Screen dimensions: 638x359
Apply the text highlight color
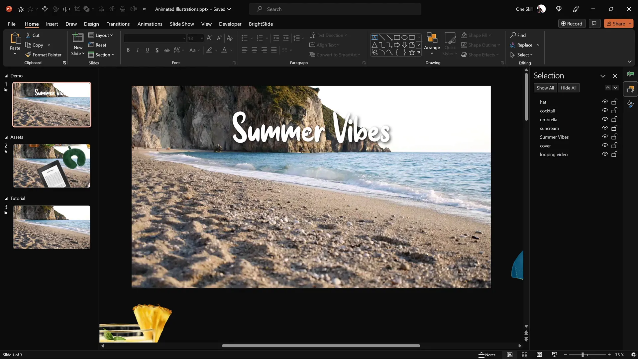tap(209, 50)
